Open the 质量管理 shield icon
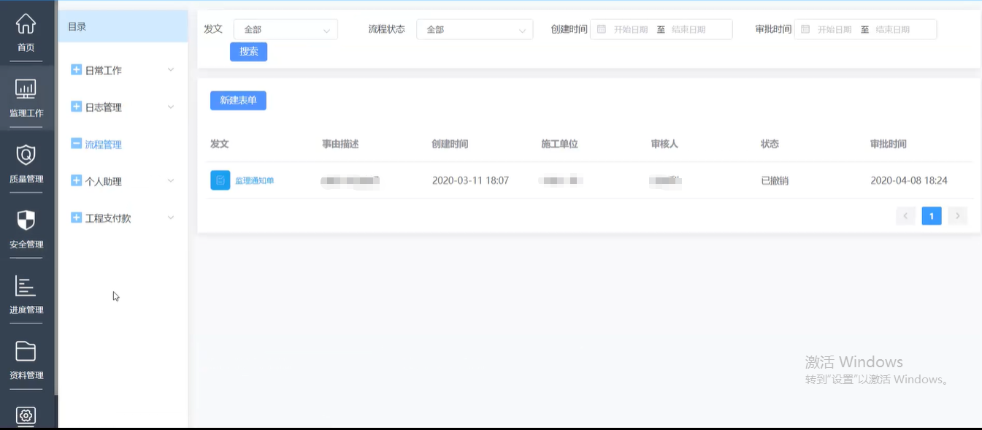982x430 pixels. [x=26, y=156]
